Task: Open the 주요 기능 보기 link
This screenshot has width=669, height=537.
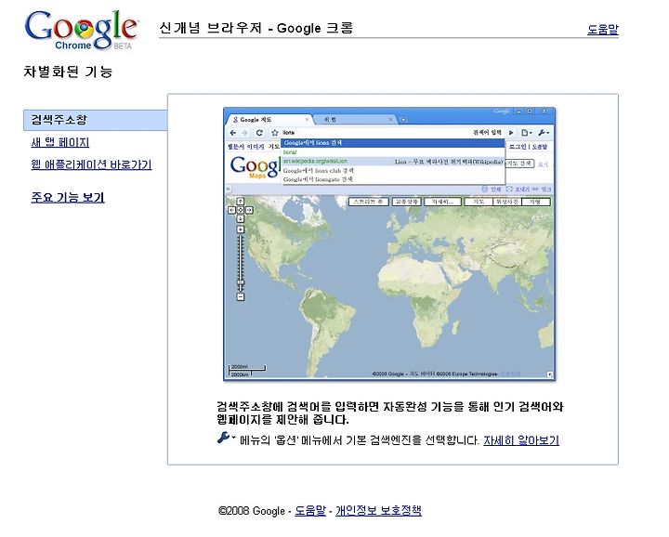Action: pos(68,197)
